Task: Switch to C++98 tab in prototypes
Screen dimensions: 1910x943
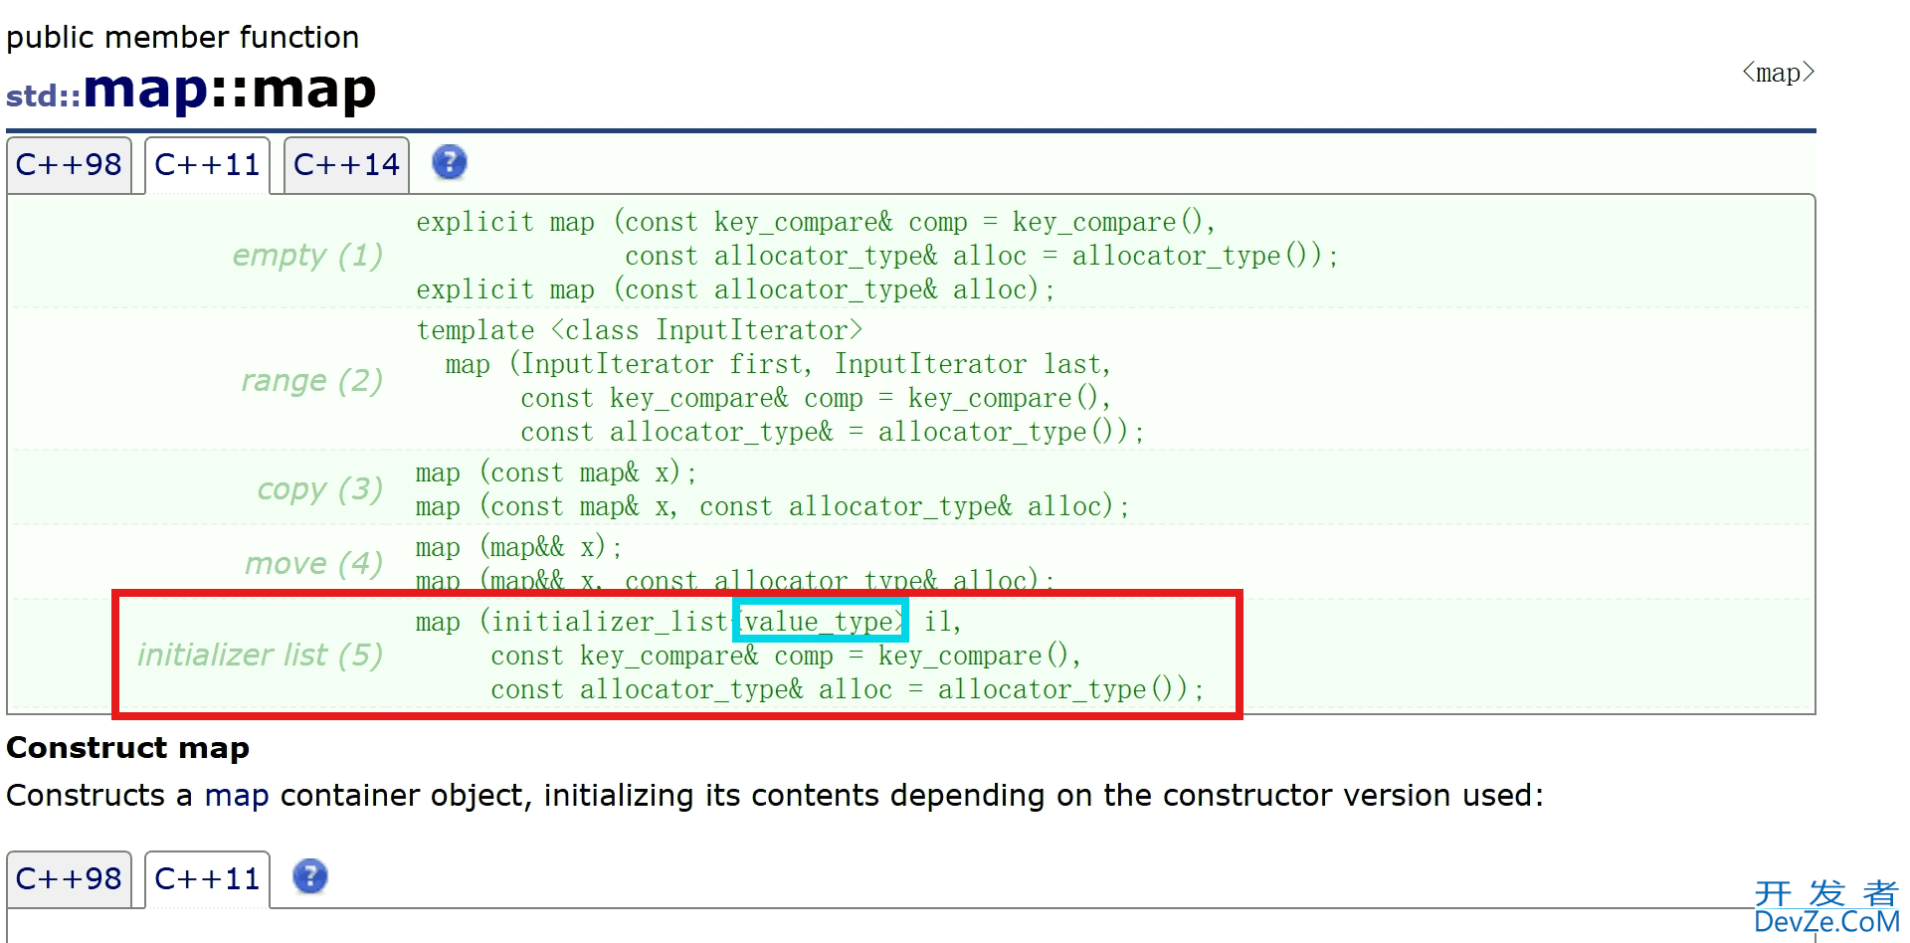Action: (69, 165)
